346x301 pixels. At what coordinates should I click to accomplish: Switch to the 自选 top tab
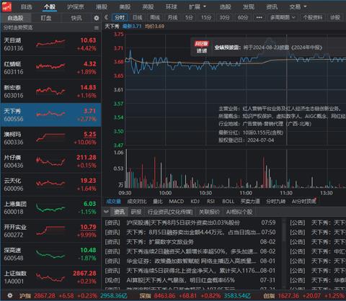point(26,6)
